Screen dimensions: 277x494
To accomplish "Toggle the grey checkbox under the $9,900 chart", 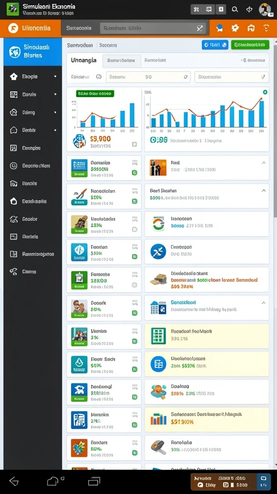I will 135,144.
